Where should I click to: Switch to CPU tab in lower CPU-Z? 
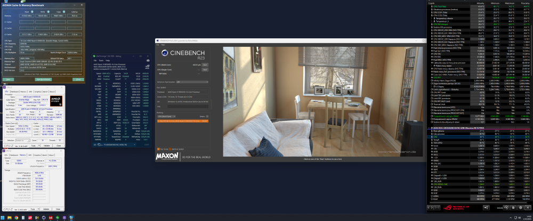pyautogui.click(x=6, y=155)
